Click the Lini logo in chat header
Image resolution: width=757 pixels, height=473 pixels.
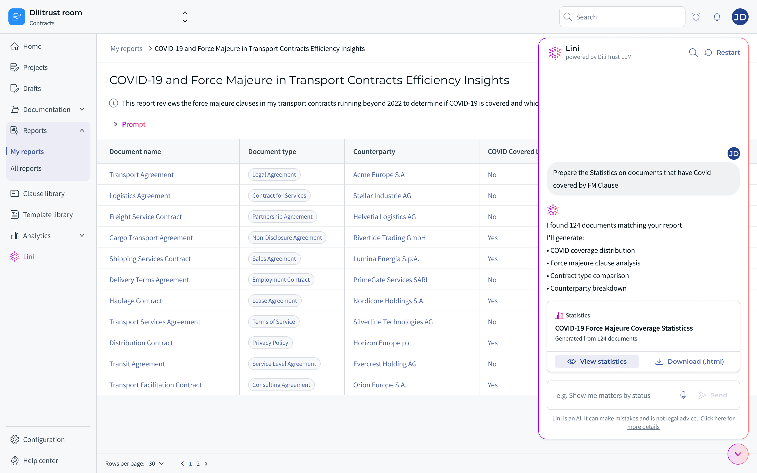(x=555, y=52)
